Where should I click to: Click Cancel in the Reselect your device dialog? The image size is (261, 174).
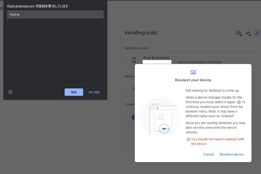coord(208,154)
